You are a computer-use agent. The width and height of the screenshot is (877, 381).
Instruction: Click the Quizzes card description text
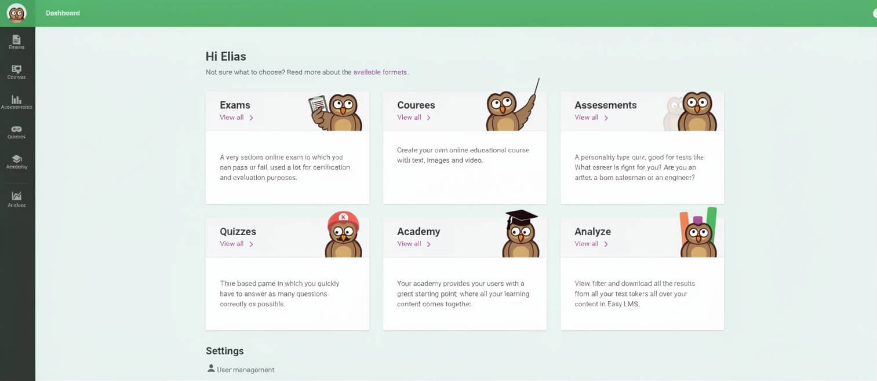pyautogui.click(x=279, y=294)
